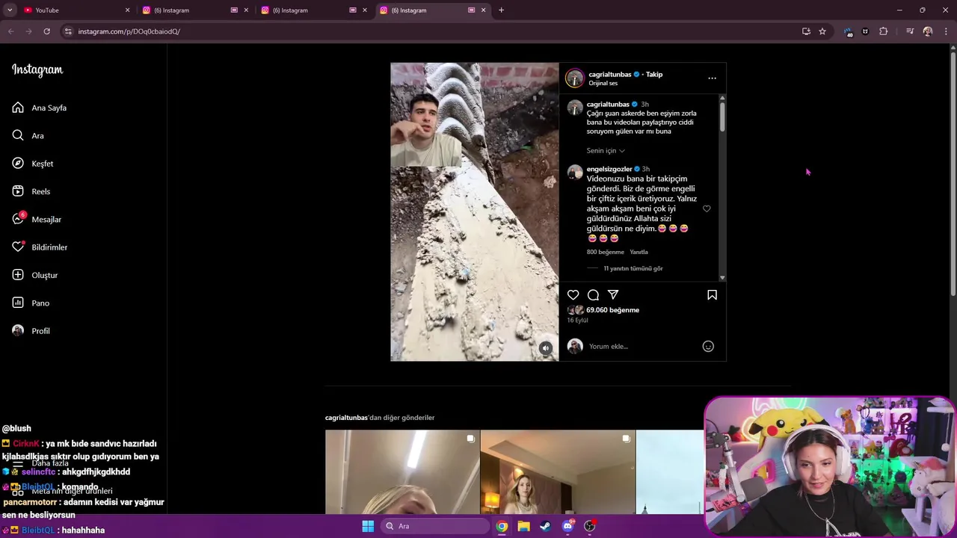Open Chrome three-dot menu
Viewport: 957px width, 538px height.
(x=947, y=31)
